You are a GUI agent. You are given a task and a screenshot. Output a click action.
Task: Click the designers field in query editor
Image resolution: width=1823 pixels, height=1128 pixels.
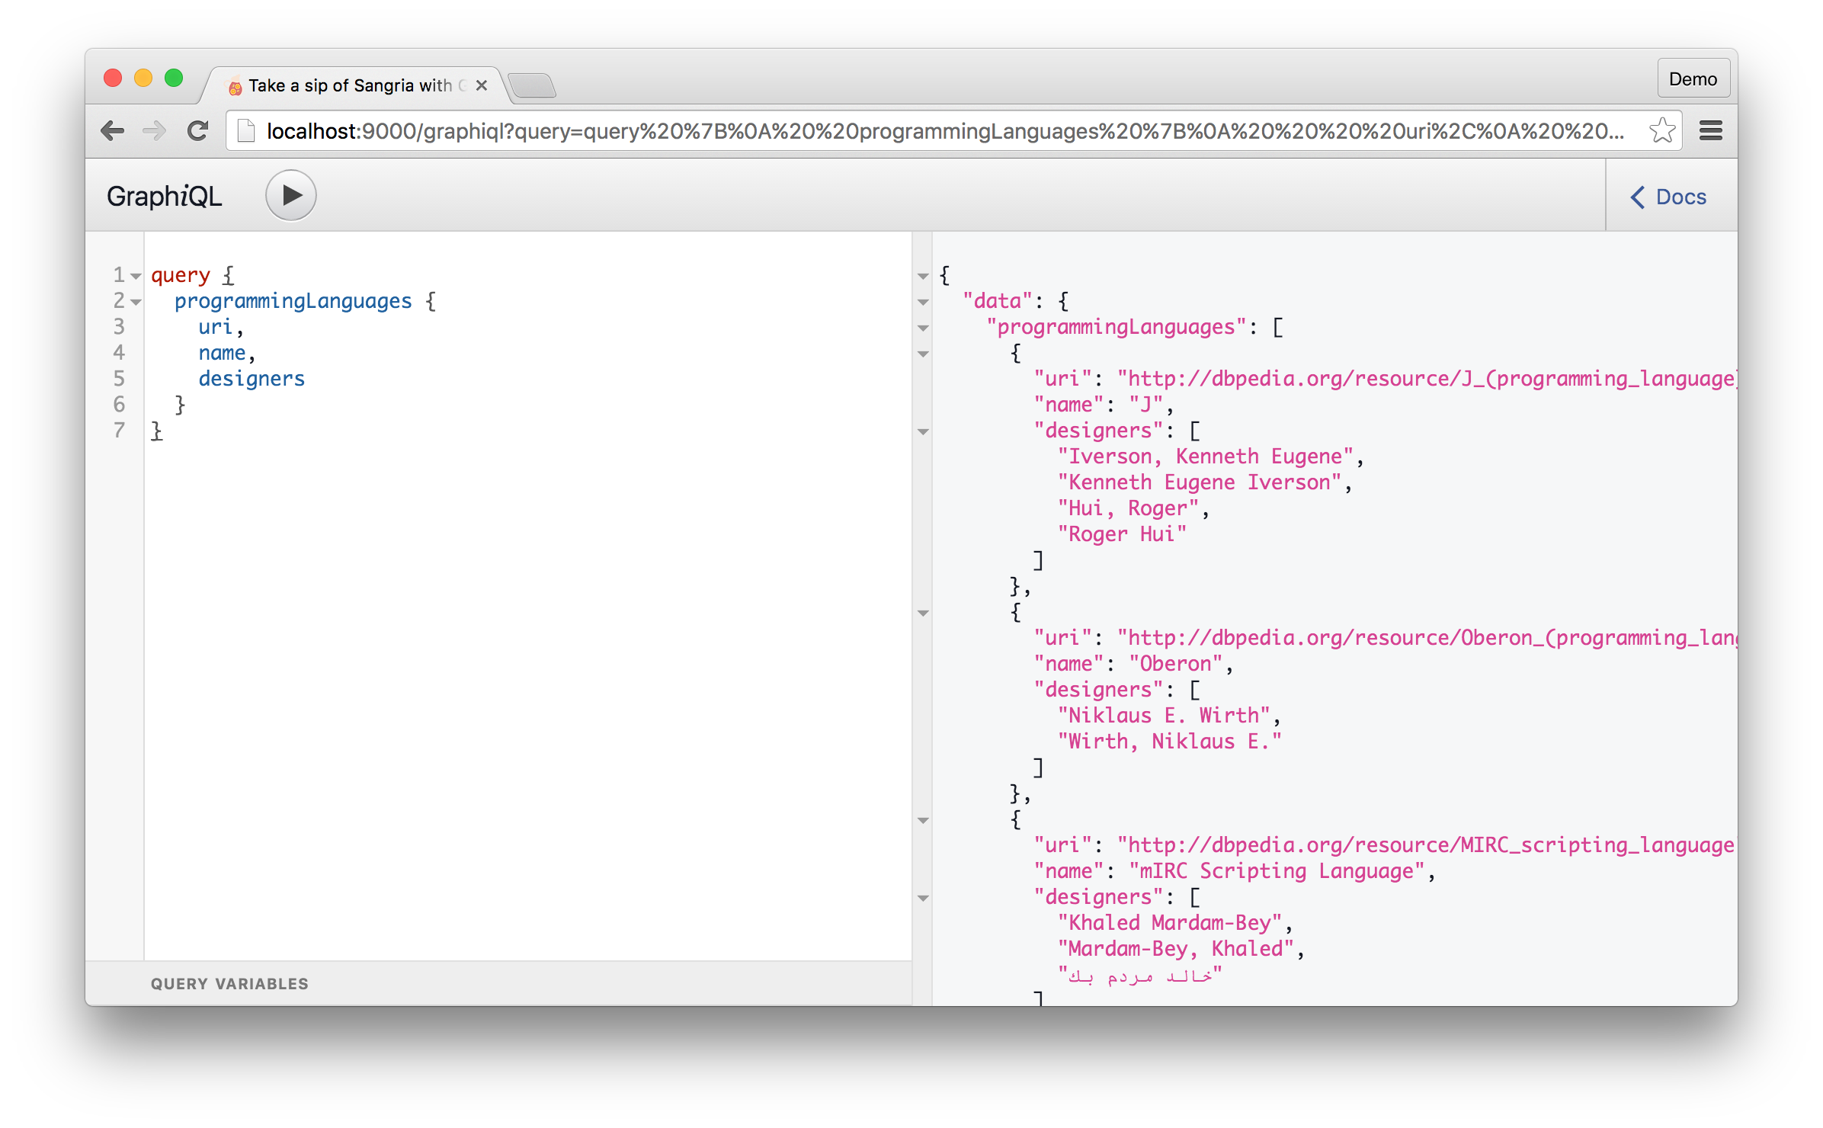(x=252, y=379)
